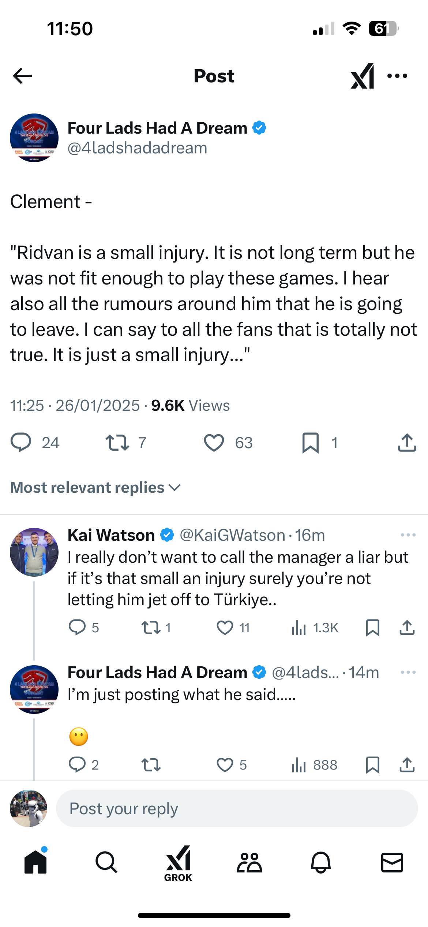428x927 pixels.
Task: Open more options on Kai Watson's reply
Action: point(408,535)
